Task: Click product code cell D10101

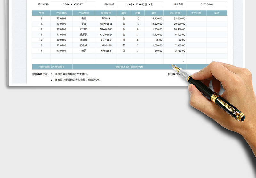Action: [x=61, y=19]
